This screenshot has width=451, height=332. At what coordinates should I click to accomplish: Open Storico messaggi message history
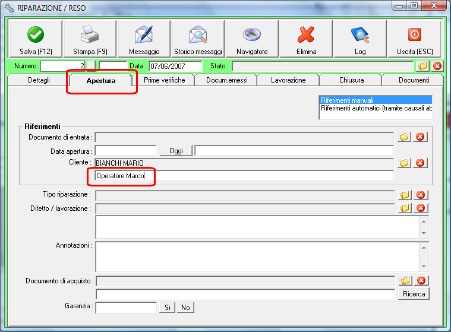point(198,39)
